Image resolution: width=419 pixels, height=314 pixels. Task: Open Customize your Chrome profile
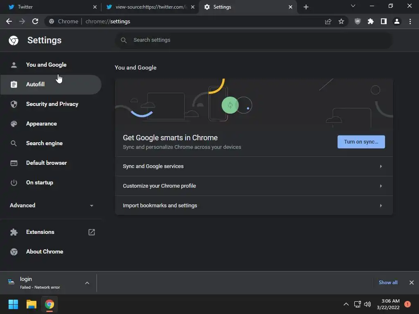click(254, 186)
